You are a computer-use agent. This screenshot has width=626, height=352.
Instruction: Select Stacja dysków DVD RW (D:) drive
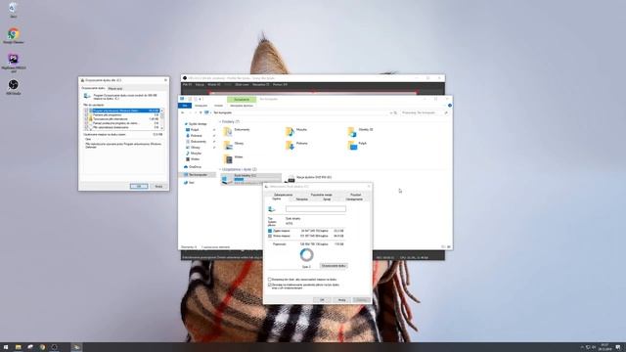coord(309,178)
